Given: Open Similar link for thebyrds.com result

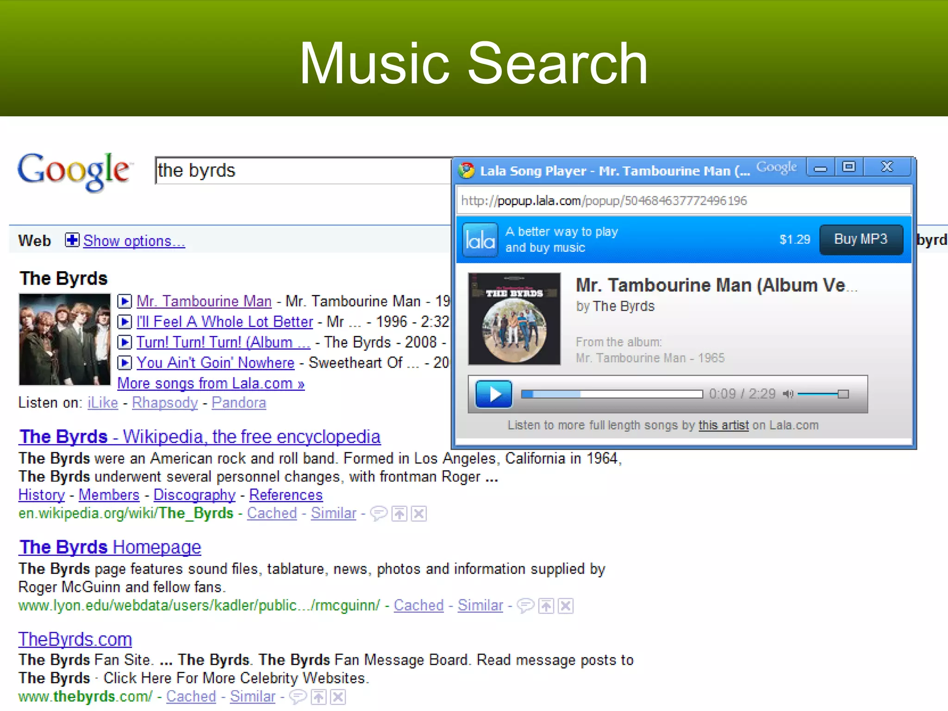Looking at the screenshot, I should pyautogui.click(x=253, y=697).
